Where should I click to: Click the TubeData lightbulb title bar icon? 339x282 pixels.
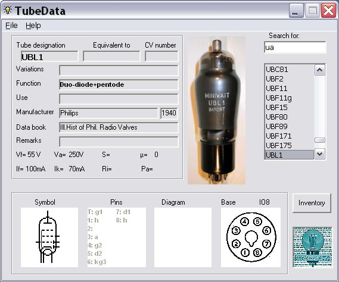tap(8, 10)
